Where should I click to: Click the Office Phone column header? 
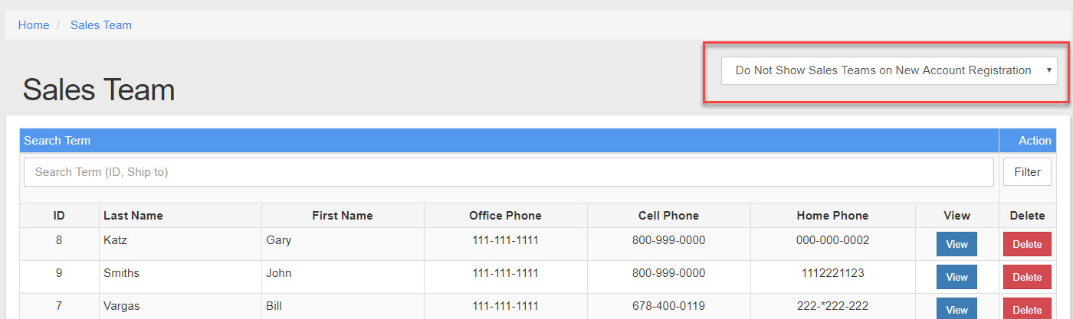coord(505,216)
